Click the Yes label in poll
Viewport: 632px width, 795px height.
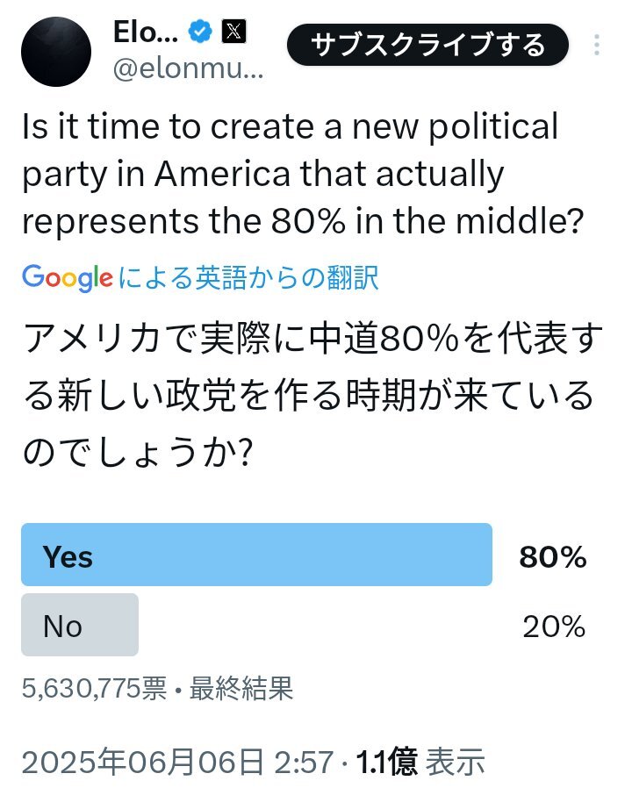(68, 556)
